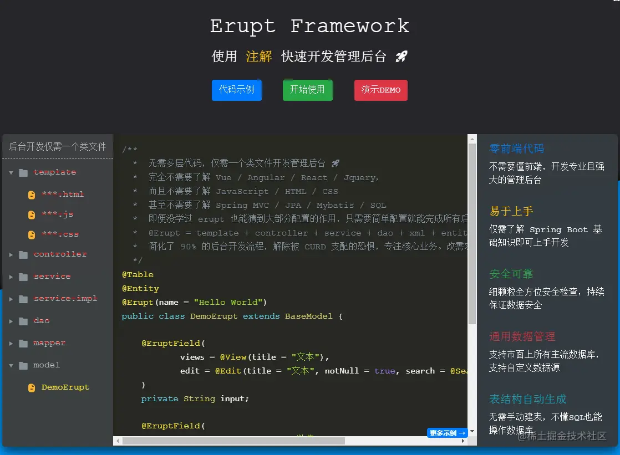Click the rocket emoji in the code comment
620x455 pixels.
point(336,163)
